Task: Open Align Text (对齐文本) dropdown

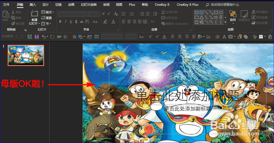Action: pyautogui.click(x=170, y=18)
